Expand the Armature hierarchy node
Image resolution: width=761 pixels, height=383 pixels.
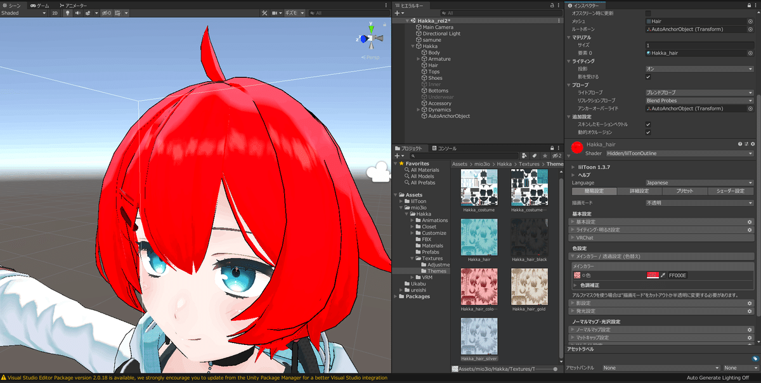point(419,59)
